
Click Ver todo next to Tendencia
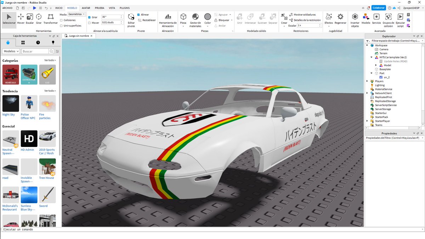(50, 91)
